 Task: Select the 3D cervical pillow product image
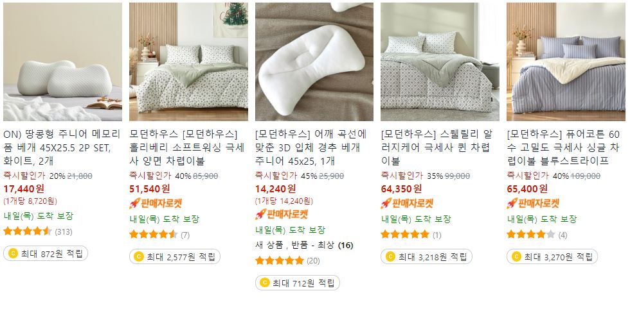tap(314, 62)
